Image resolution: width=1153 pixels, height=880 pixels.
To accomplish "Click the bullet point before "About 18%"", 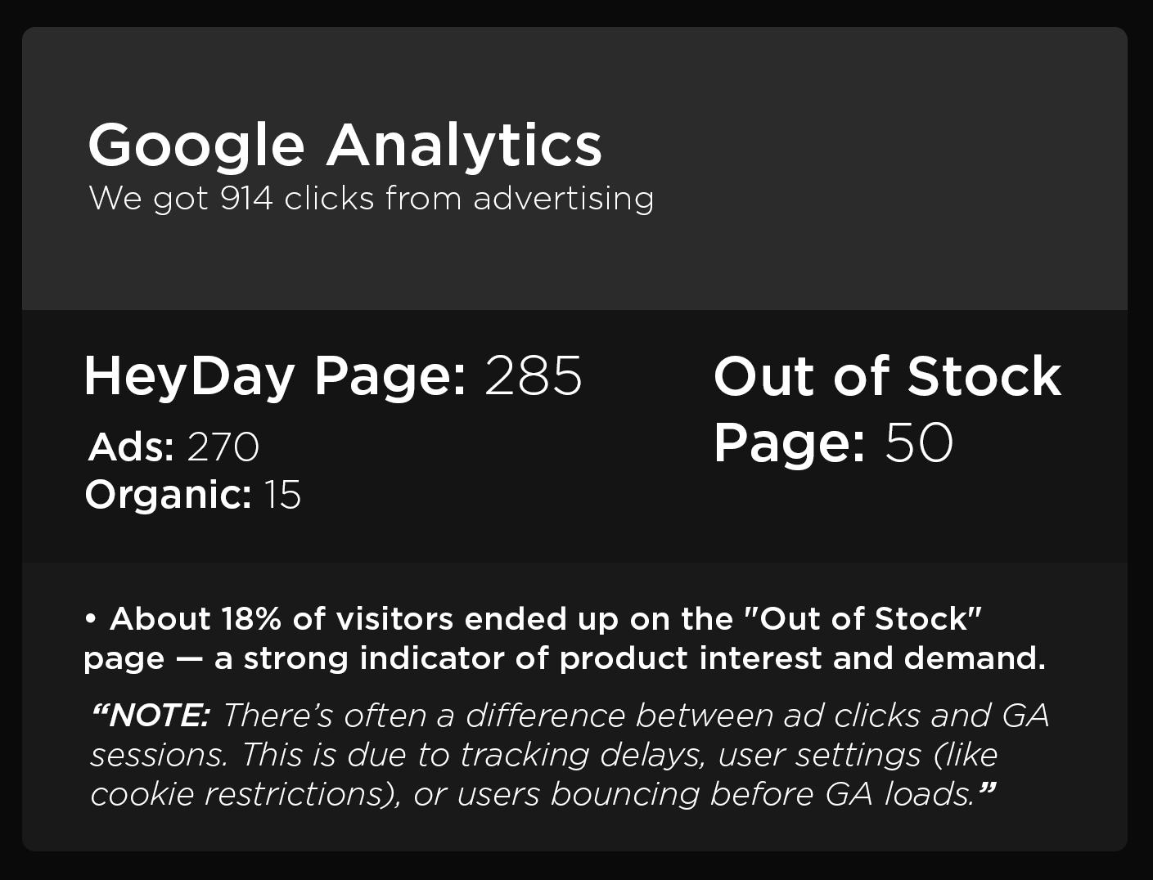I will (x=91, y=619).
